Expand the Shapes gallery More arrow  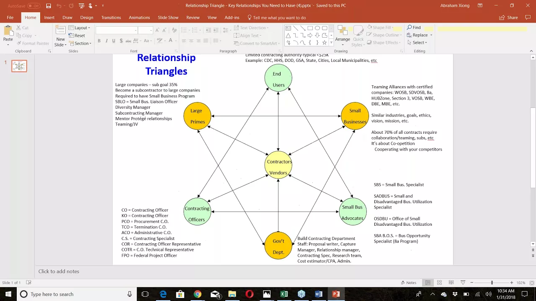[x=331, y=43]
